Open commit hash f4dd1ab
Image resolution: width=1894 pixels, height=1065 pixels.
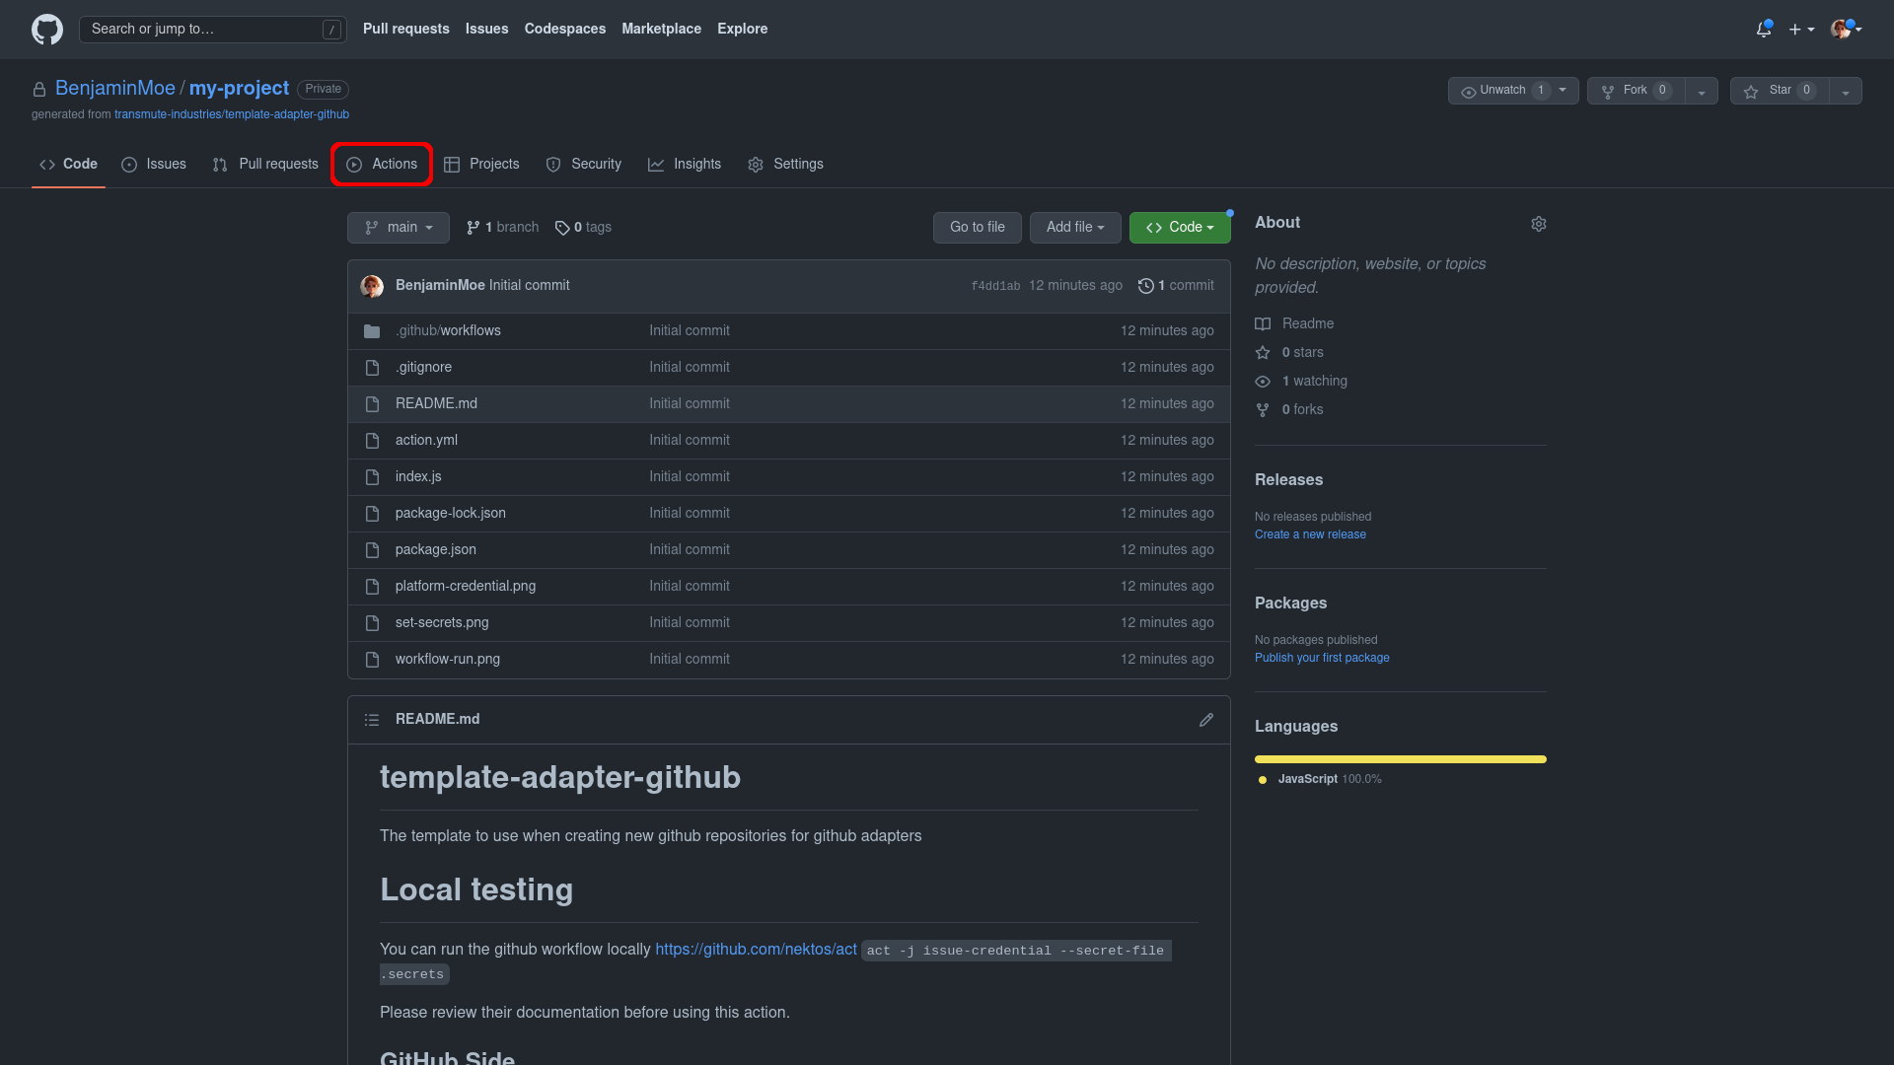tap(995, 286)
